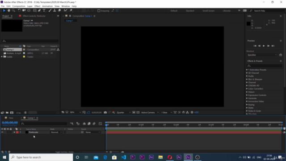Toggle Frame Blending in timeline
Screen dimensions: 286x161
point(89,124)
